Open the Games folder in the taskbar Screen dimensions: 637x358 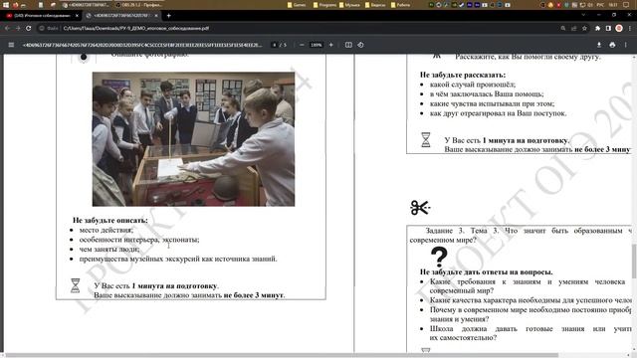tap(297, 5)
